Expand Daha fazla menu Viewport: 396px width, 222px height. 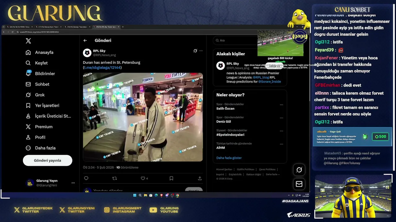[x=41, y=148]
